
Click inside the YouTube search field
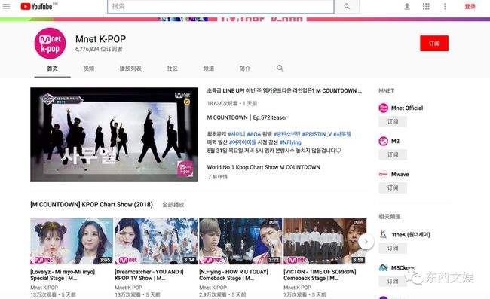tap(221, 6)
